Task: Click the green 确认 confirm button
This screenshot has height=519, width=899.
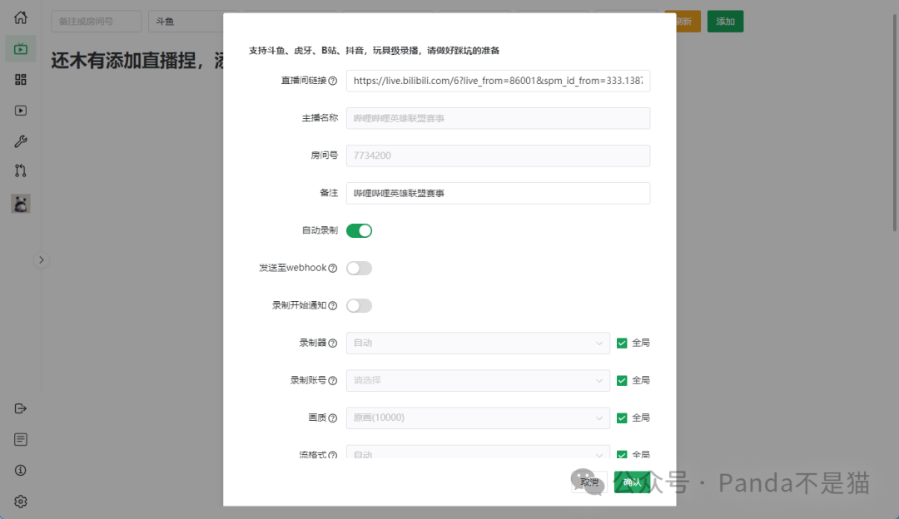Action: click(x=633, y=482)
